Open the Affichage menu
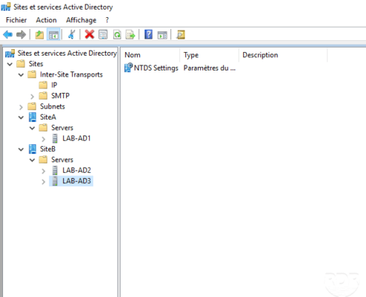Viewport: 366px width, 297px height. (x=81, y=20)
